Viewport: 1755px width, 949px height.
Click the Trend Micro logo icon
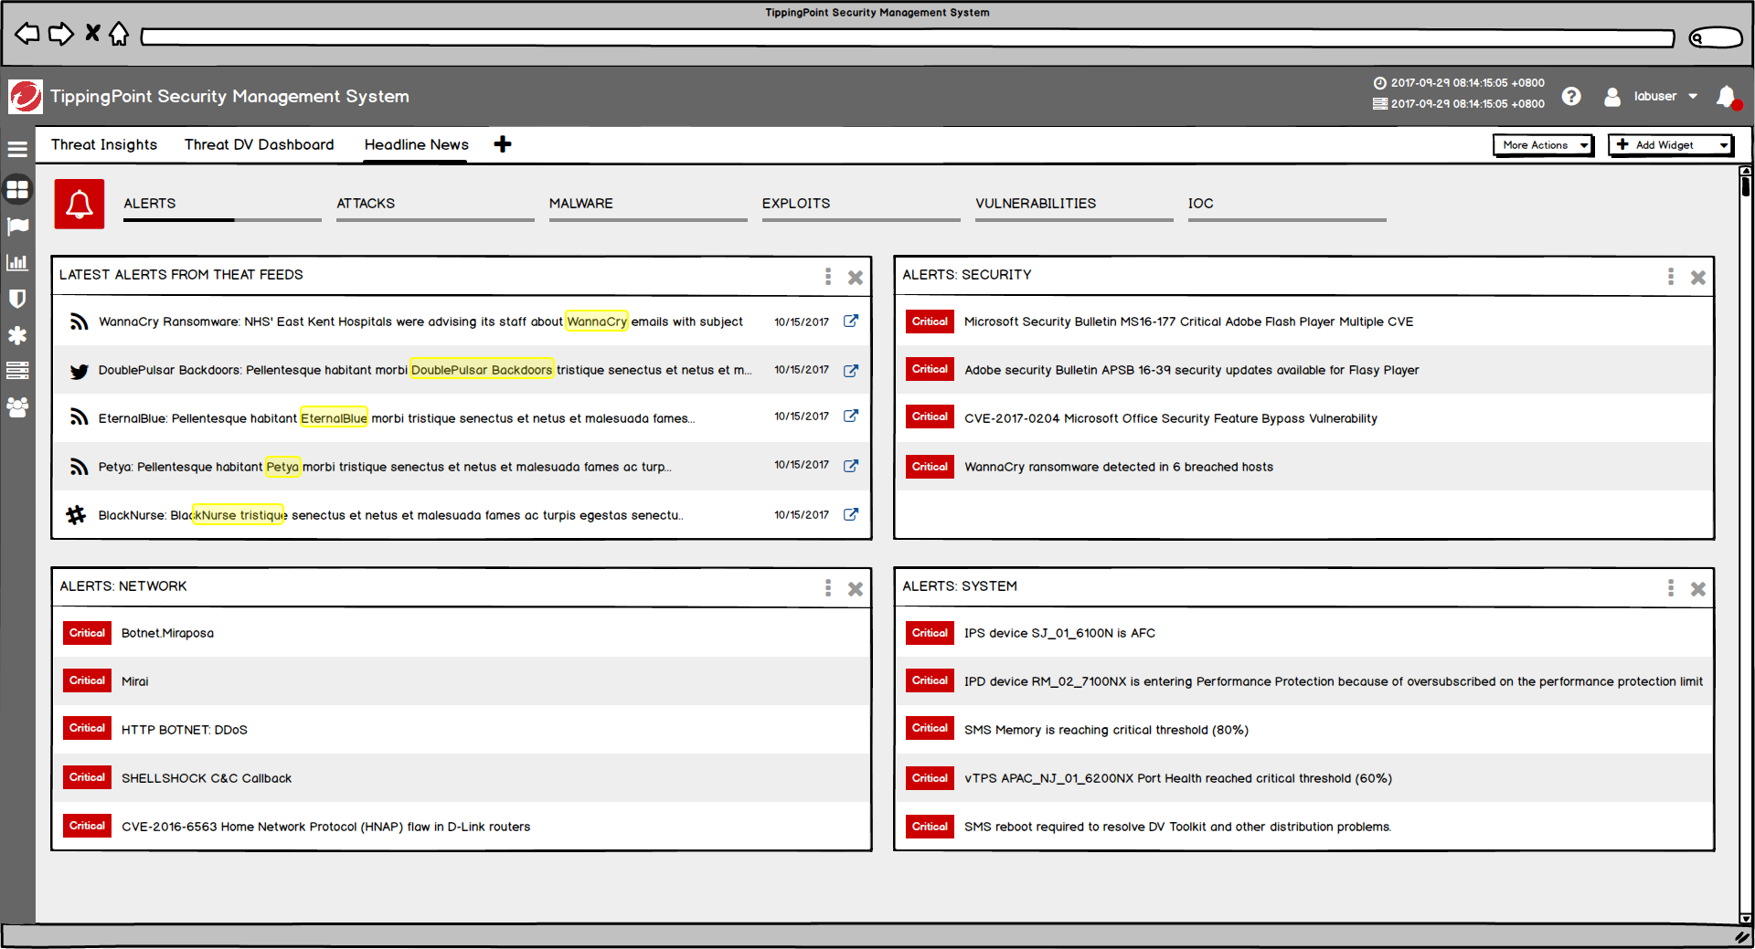coord(26,96)
